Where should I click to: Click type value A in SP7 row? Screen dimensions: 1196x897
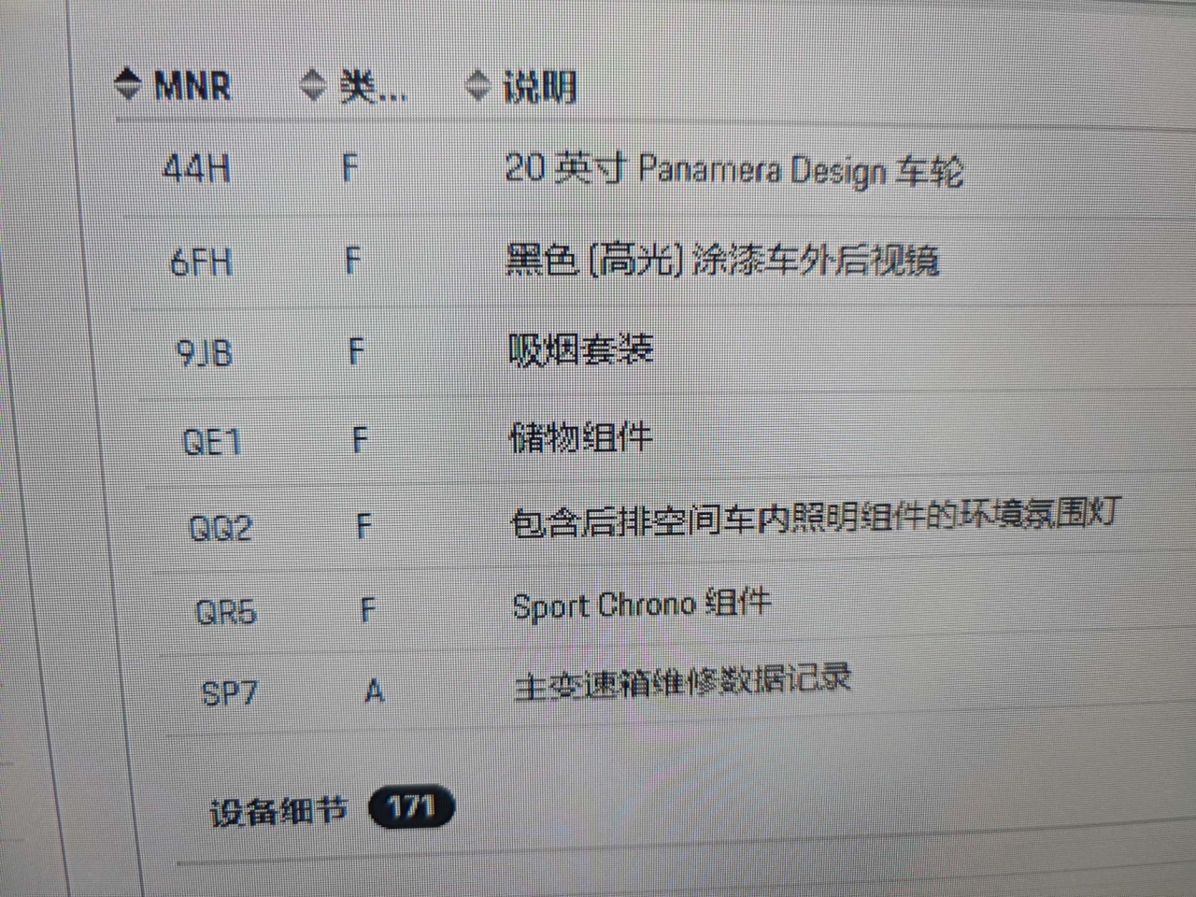375,691
